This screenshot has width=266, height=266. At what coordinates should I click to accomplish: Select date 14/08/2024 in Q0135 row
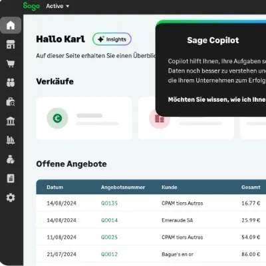click(x=61, y=203)
